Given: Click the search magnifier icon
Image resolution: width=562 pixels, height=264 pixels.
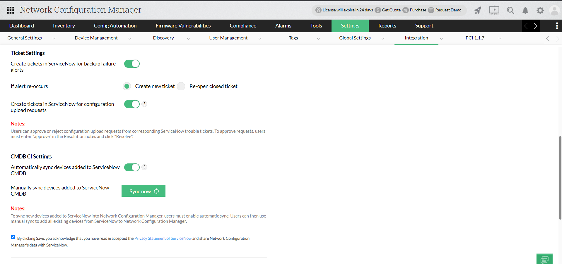Looking at the screenshot, I should point(510,10).
